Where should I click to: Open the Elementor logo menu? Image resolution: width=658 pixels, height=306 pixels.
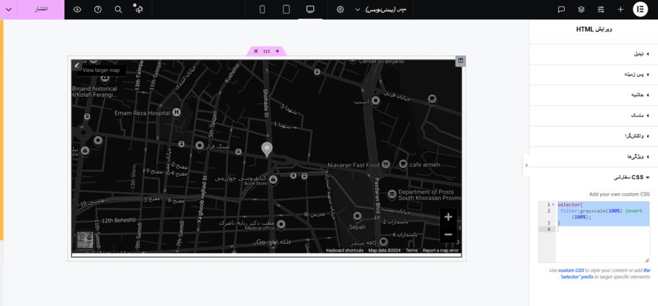[x=640, y=9]
